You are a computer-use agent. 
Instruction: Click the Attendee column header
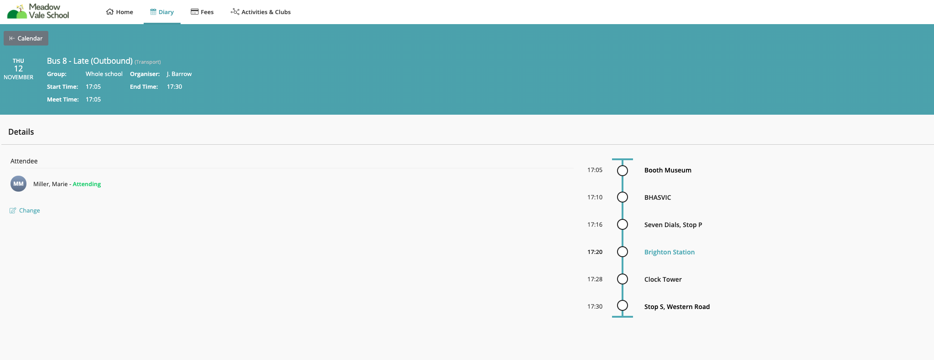pos(24,161)
